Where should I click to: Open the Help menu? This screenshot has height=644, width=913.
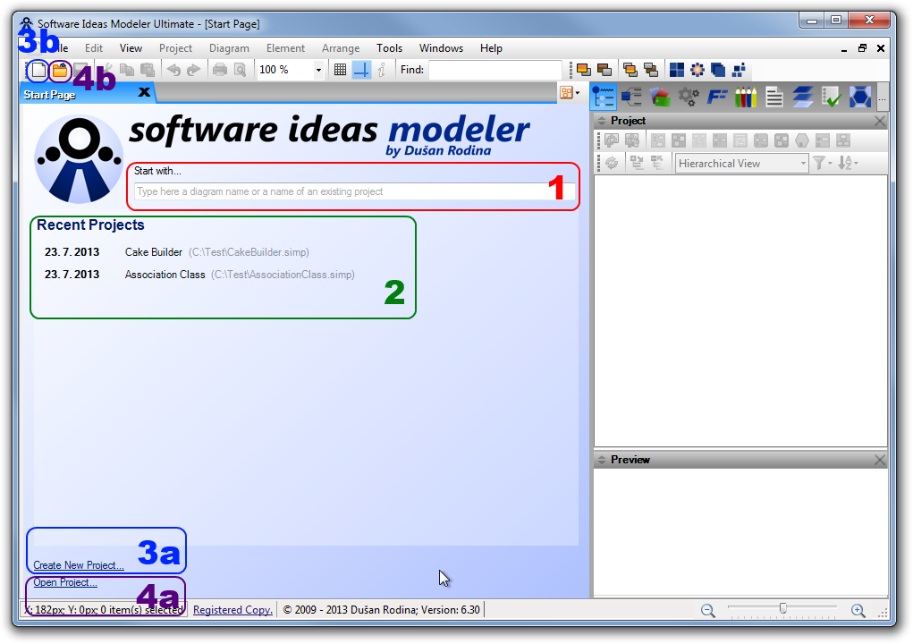pyautogui.click(x=492, y=48)
